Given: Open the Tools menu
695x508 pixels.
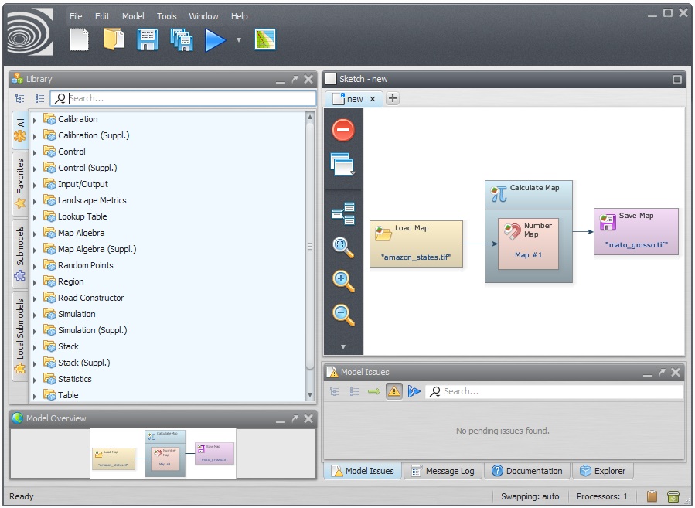Looking at the screenshot, I should (166, 16).
